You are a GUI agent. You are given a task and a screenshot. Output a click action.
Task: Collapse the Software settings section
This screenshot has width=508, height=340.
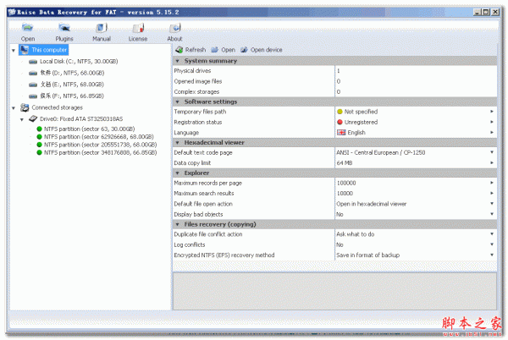(x=177, y=101)
